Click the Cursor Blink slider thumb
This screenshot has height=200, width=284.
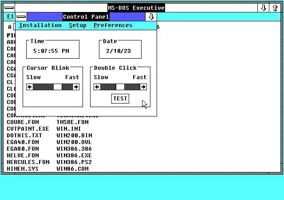58,87
